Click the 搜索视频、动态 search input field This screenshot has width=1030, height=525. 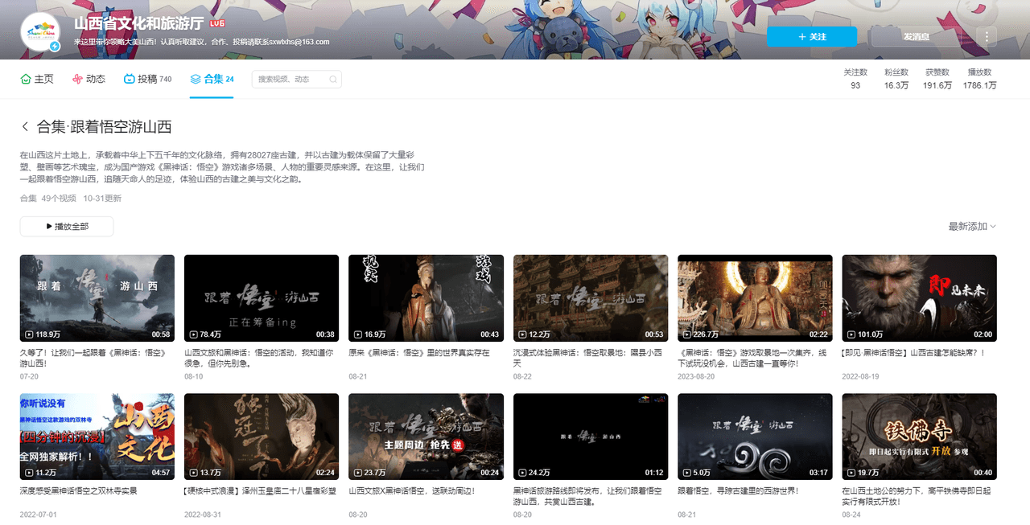290,80
